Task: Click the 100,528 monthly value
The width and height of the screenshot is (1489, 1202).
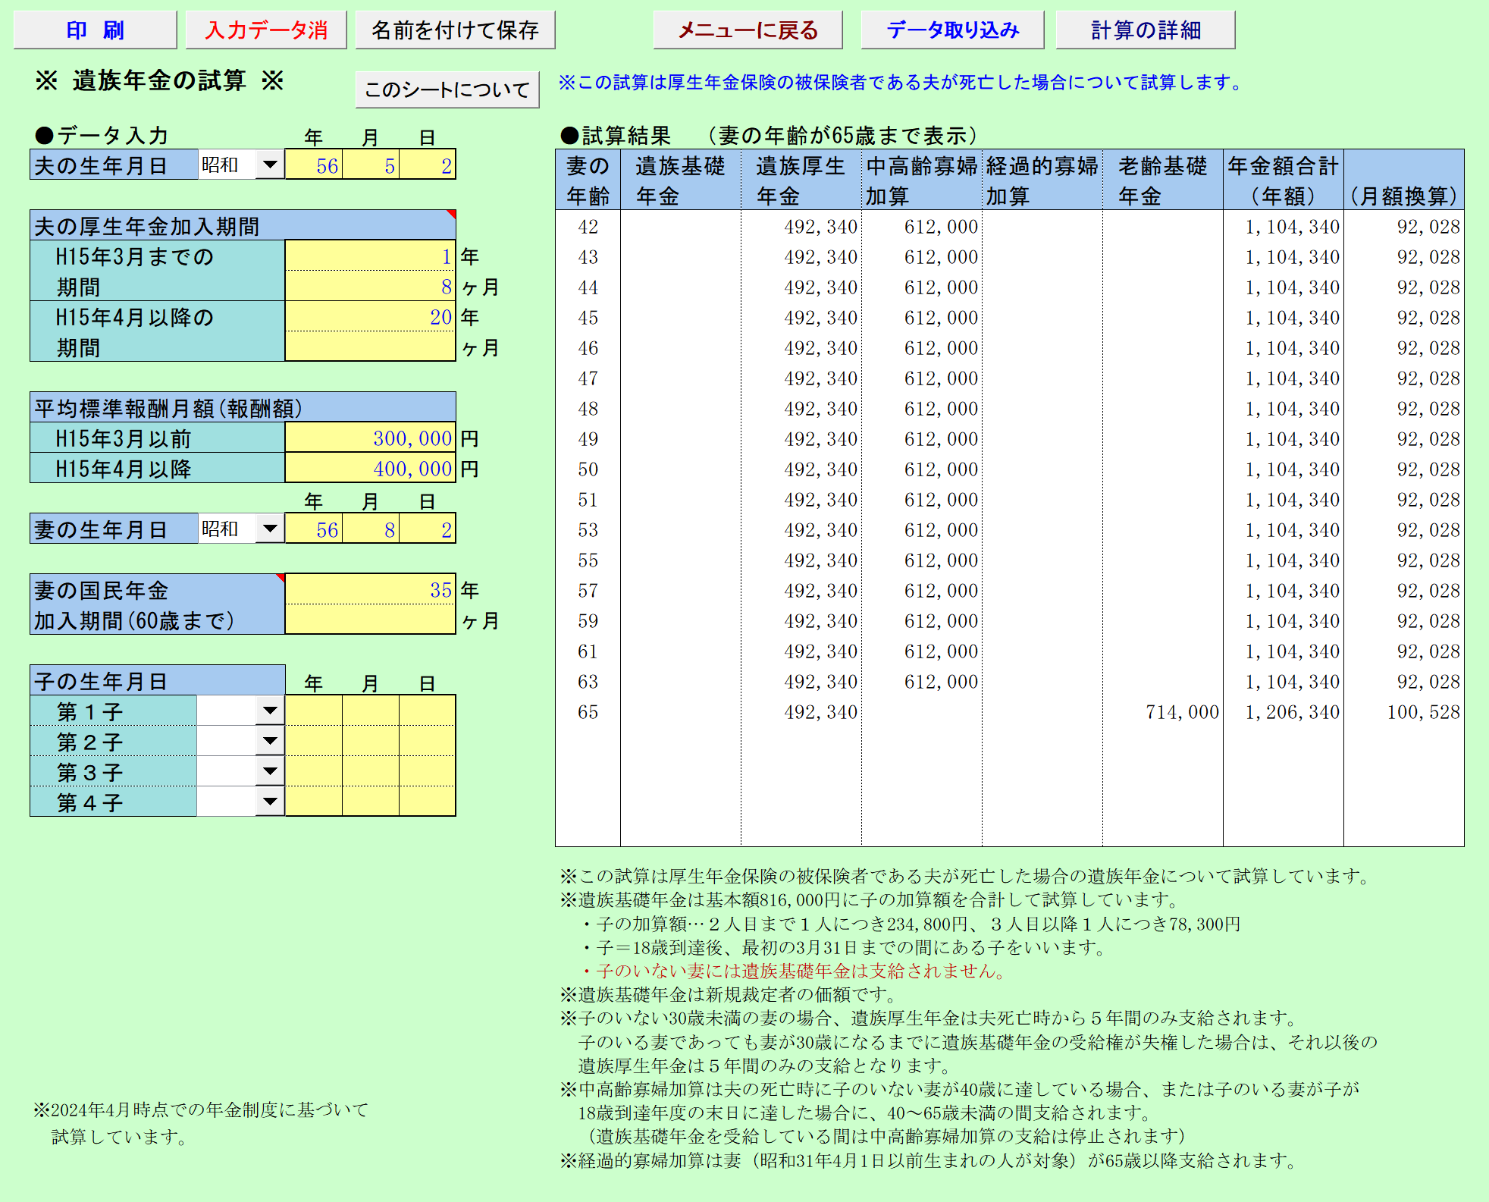Action: [x=1423, y=711]
